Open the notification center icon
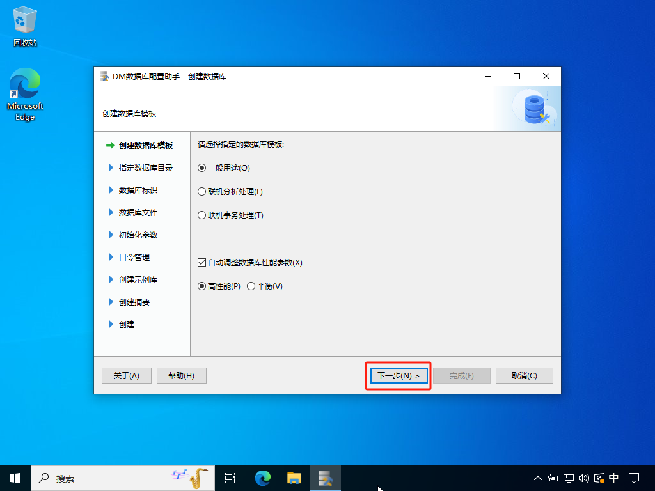The image size is (655, 491). [634, 478]
